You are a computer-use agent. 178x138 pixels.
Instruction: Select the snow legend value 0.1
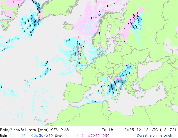[67, 136]
